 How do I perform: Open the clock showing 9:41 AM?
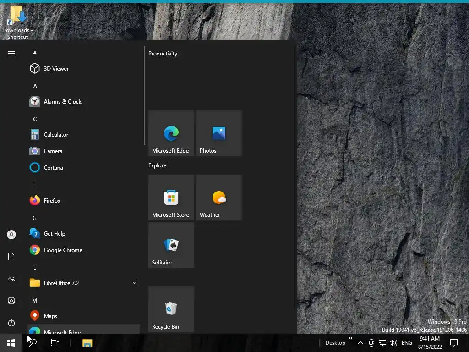click(x=430, y=343)
